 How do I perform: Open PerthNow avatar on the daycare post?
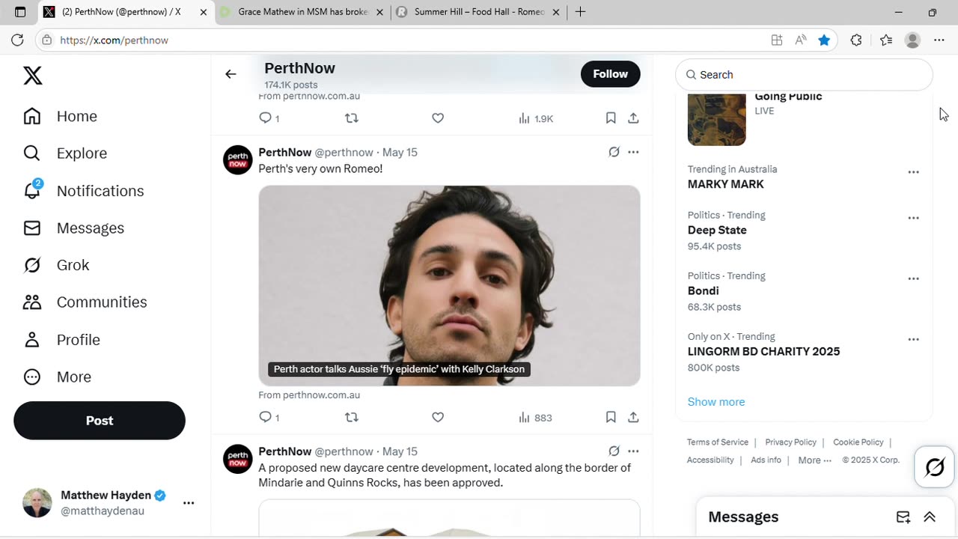238,459
